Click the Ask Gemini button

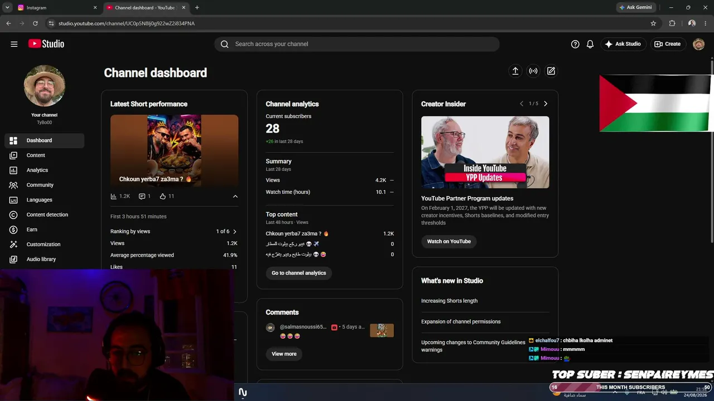point(635,8)
